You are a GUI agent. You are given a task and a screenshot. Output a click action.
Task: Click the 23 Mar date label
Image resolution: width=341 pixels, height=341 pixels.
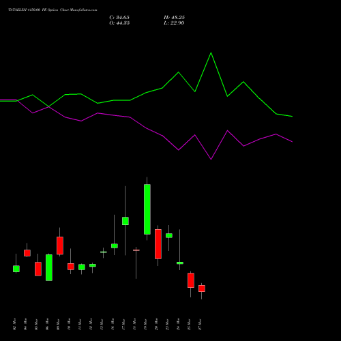pyautogui.click(x=167, y=324)
